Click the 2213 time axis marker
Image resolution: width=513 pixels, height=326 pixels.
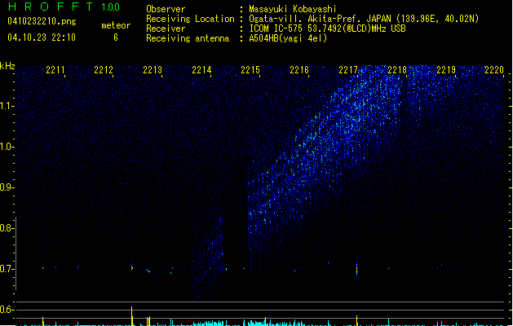tap(153, 70)
